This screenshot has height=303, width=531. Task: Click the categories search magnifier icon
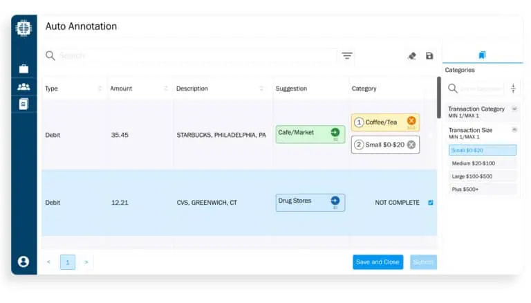click(x=453, y=89)
